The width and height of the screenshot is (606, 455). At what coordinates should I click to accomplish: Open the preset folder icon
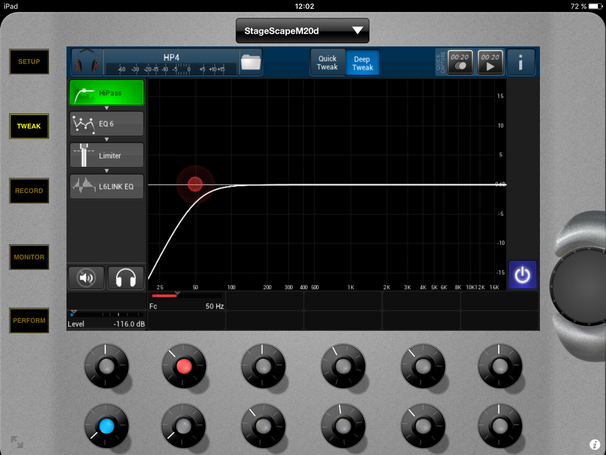click(x=250, y=62)
